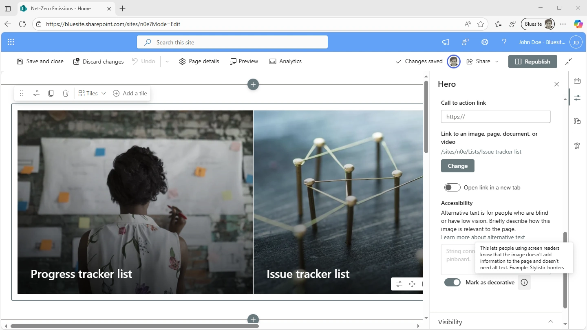Open Learn more about alternative text
Viewport: 587px width, 330px height.
pos(483,237)
